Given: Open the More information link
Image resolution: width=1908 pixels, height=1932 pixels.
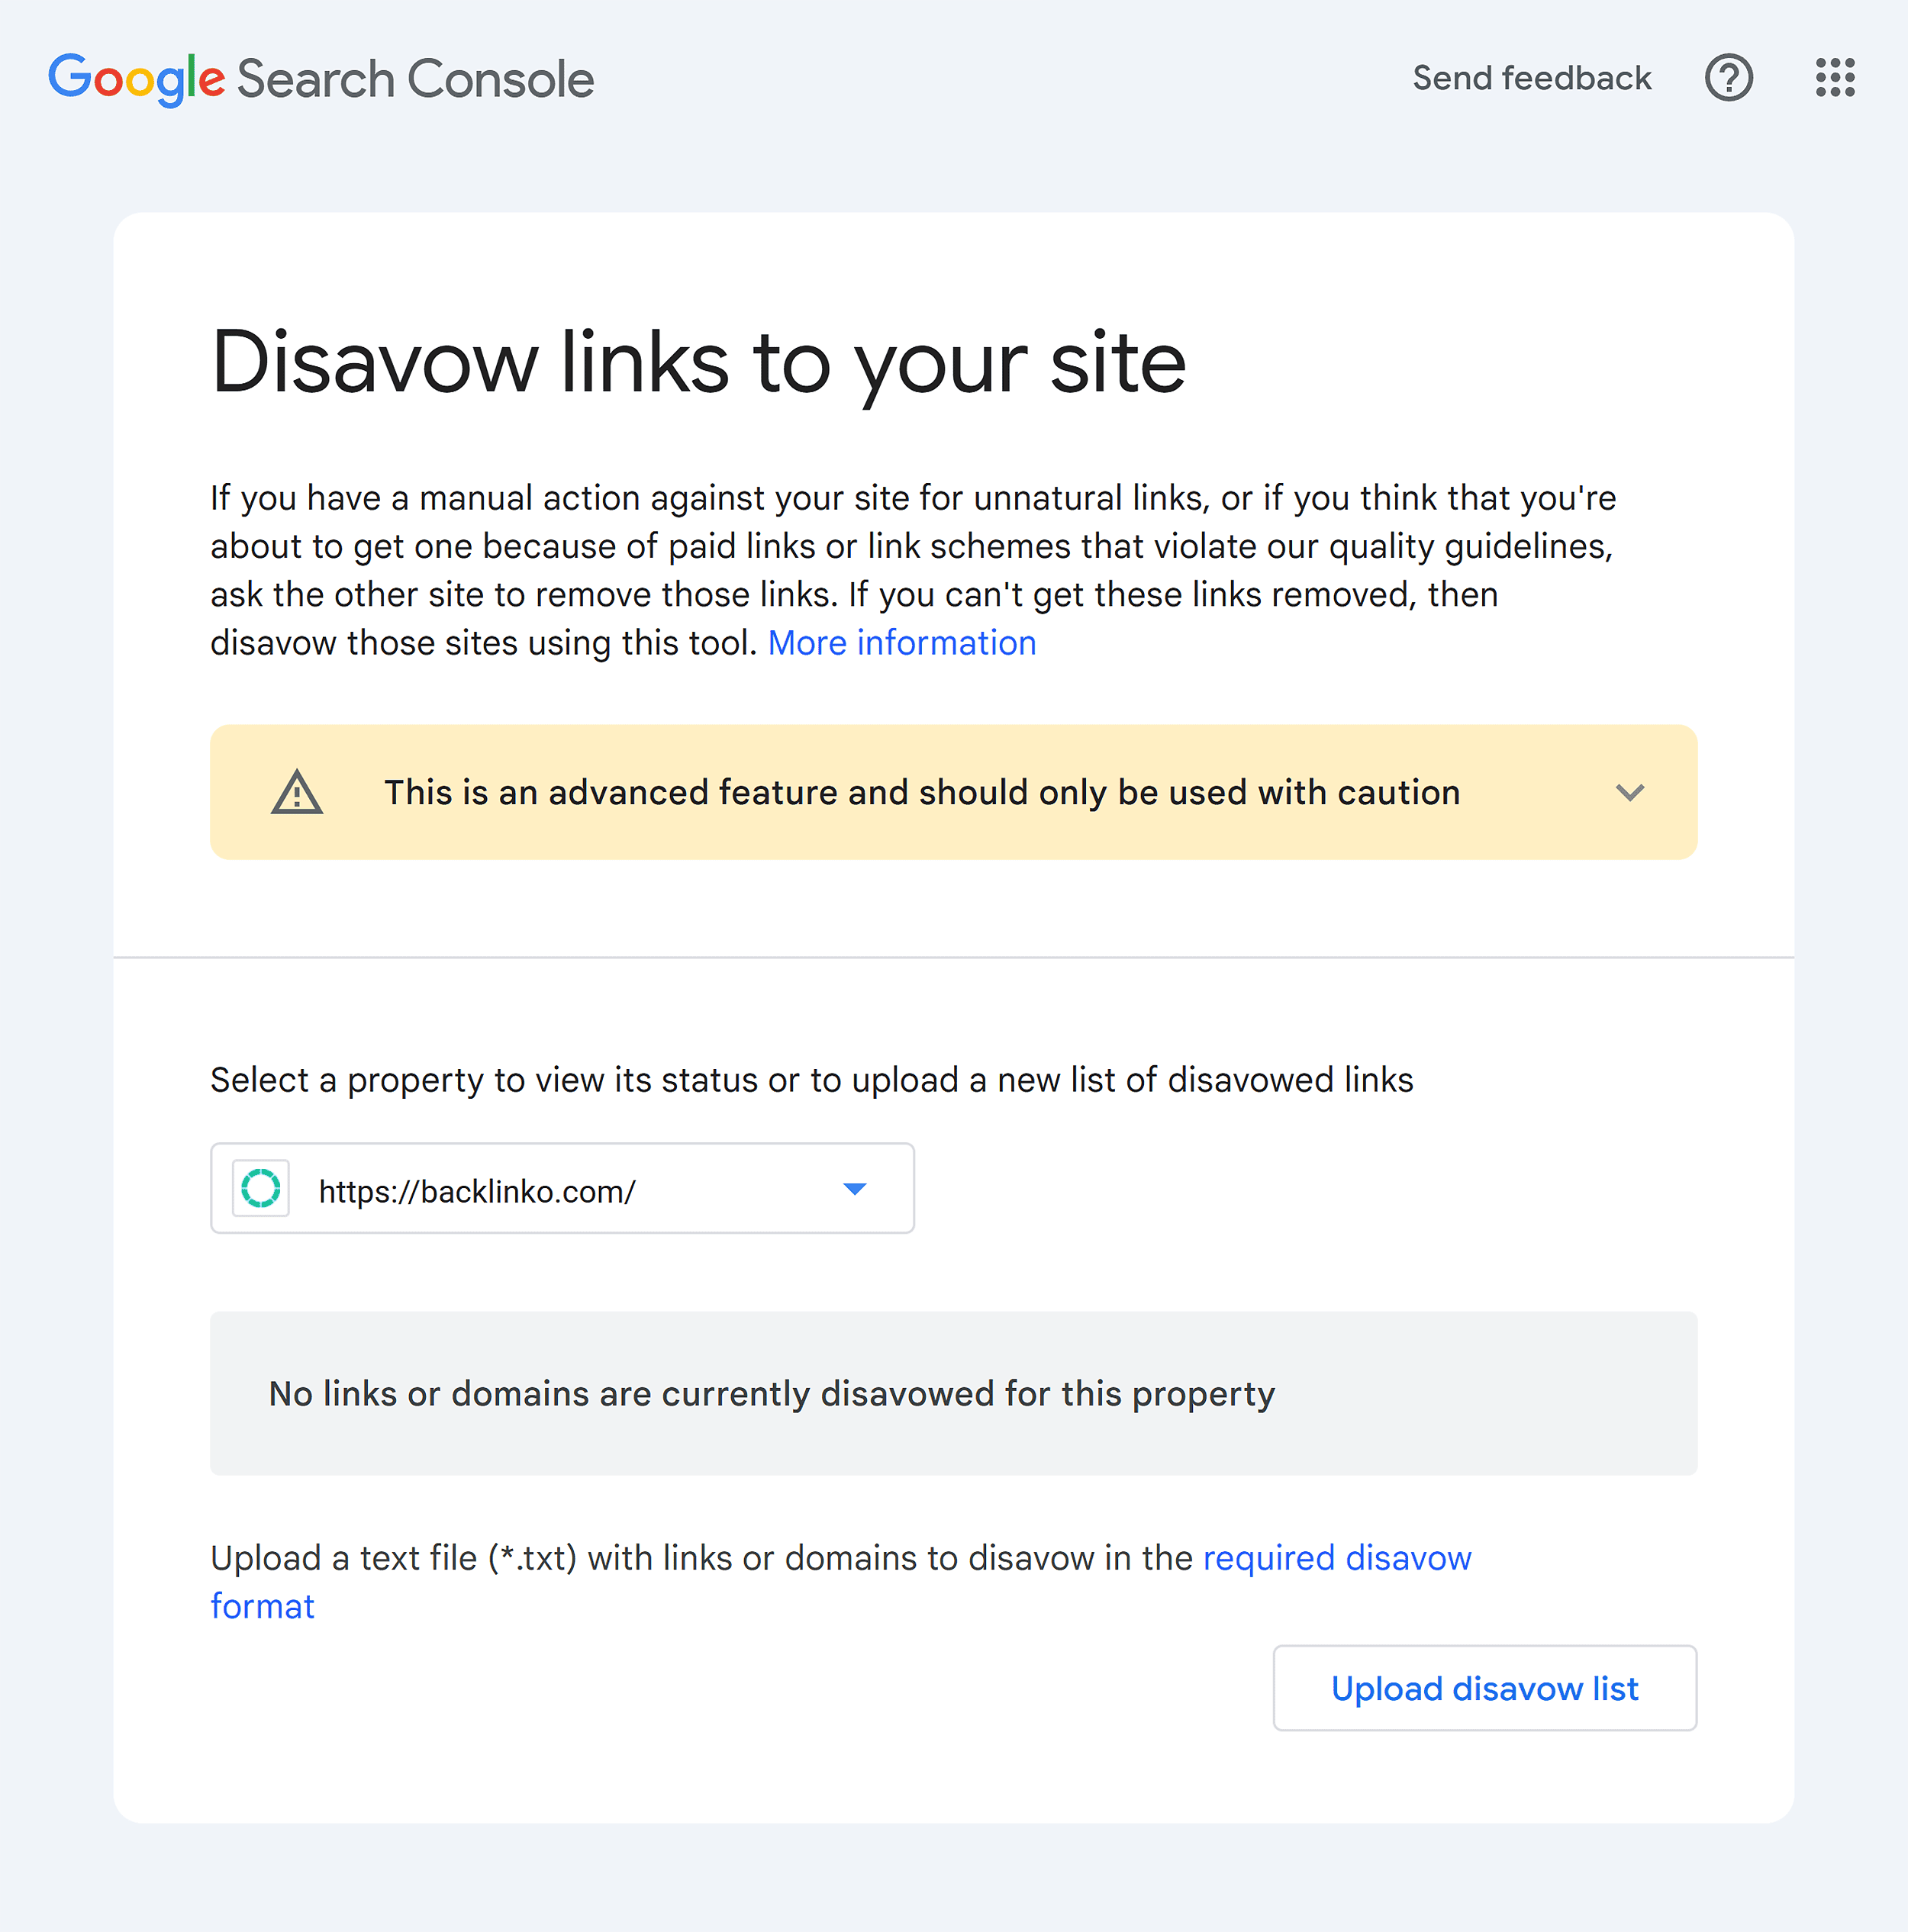Looking at the screenshot, I should 901,643.
